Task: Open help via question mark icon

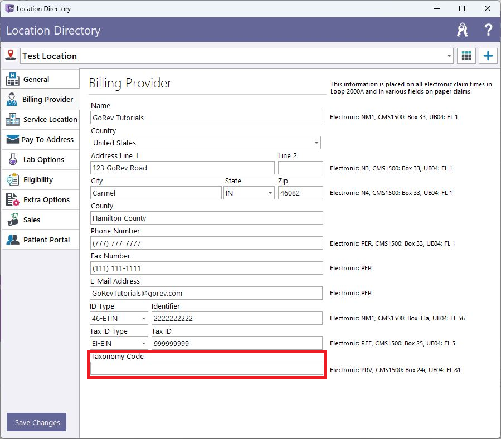Action: 488,30
